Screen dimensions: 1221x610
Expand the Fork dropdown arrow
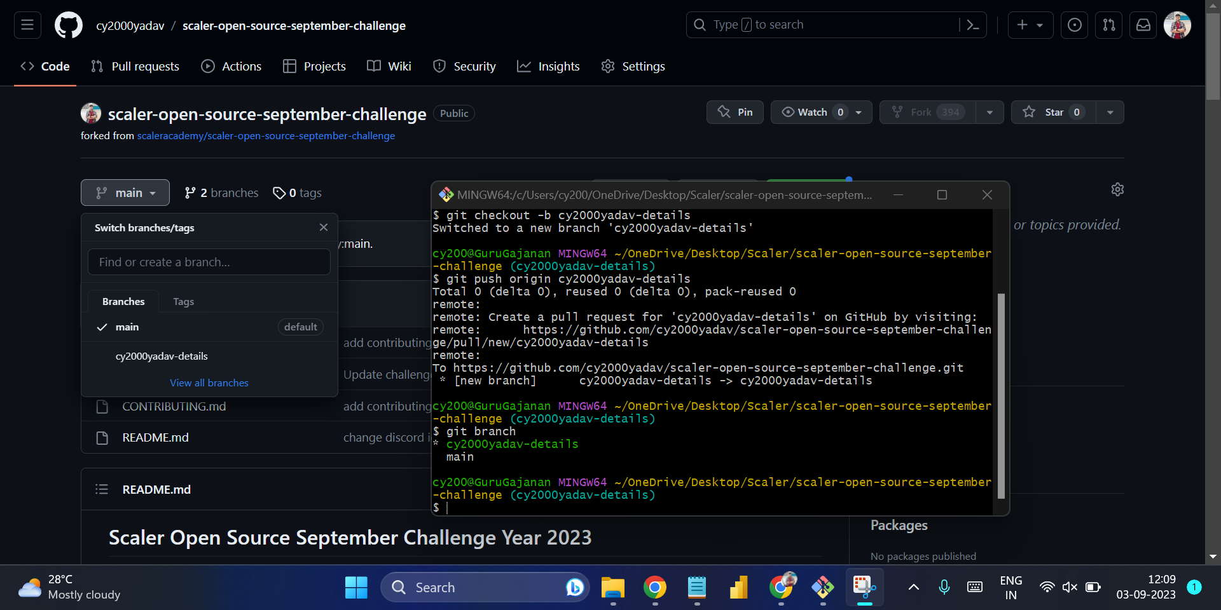pyautogui.click(x=990, y=112)
